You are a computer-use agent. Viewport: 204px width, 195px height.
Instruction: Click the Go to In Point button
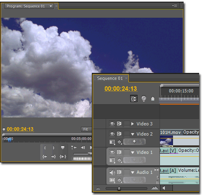click(x=44, y=157)
